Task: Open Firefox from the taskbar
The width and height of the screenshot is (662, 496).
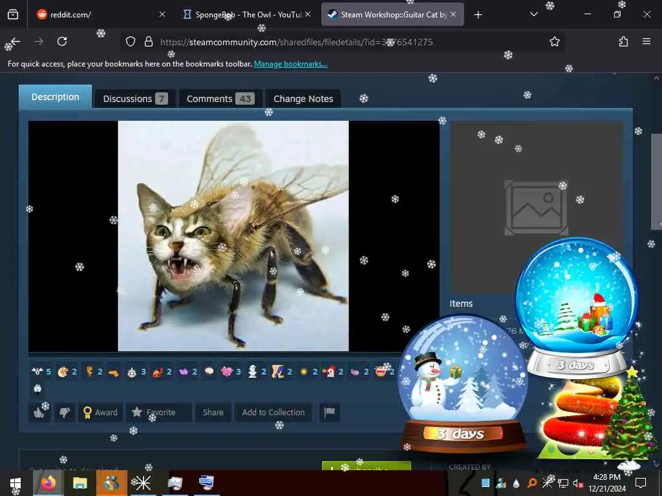Action: coord(48,483)
